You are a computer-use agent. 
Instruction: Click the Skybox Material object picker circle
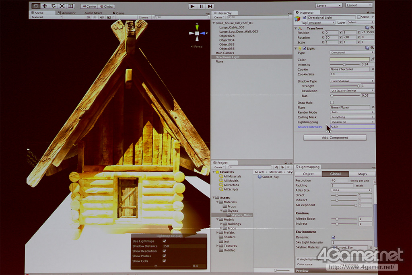coord(371,247)
